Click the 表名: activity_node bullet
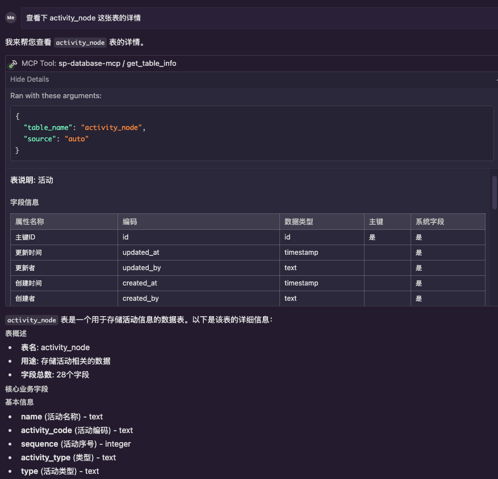Screen dimensions: 498x479 pos(55,347)
